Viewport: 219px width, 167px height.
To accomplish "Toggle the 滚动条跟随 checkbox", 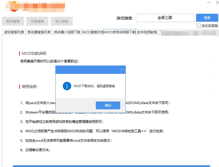I will tap(198, 26).
